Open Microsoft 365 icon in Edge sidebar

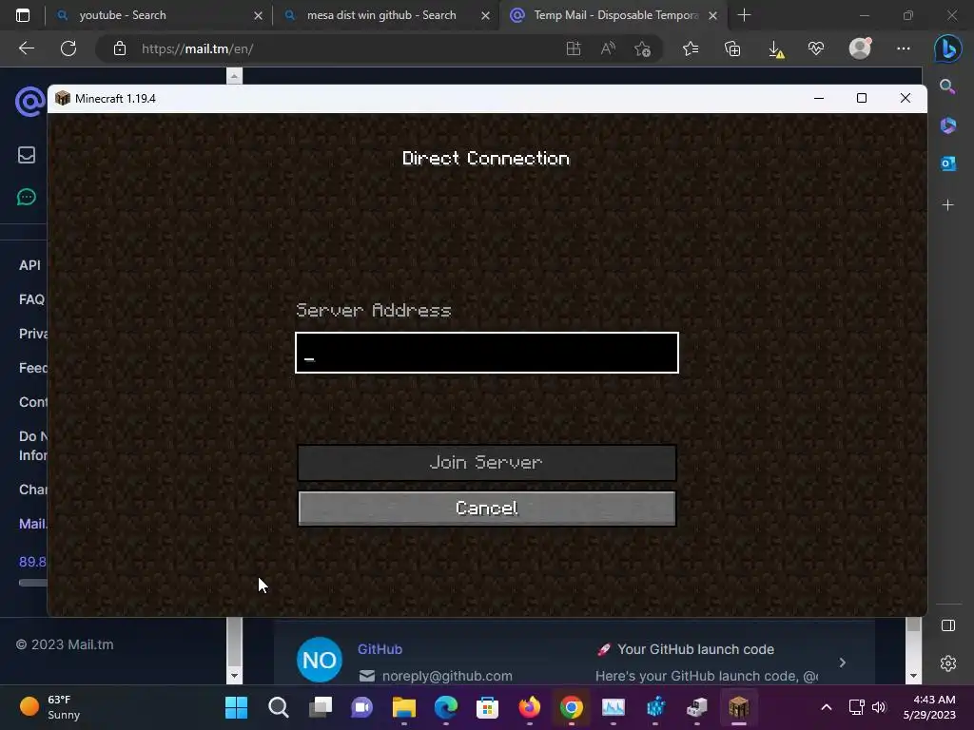pos(948,125)
